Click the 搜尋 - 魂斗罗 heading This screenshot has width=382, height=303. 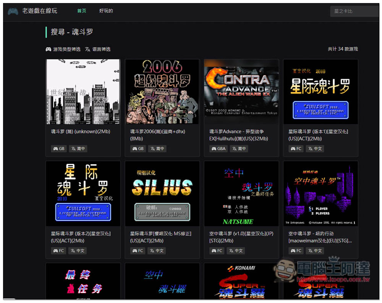(72, 32)
